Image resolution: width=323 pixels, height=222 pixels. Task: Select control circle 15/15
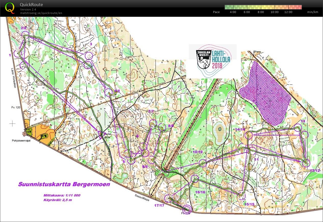tap(242, 196)
